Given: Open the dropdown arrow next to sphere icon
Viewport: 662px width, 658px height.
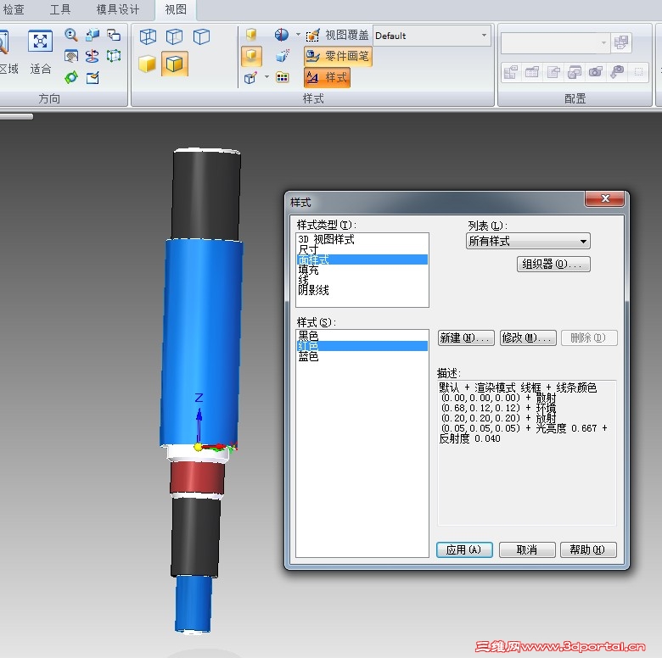Looking at the screenshot, I should click(298, 35).
